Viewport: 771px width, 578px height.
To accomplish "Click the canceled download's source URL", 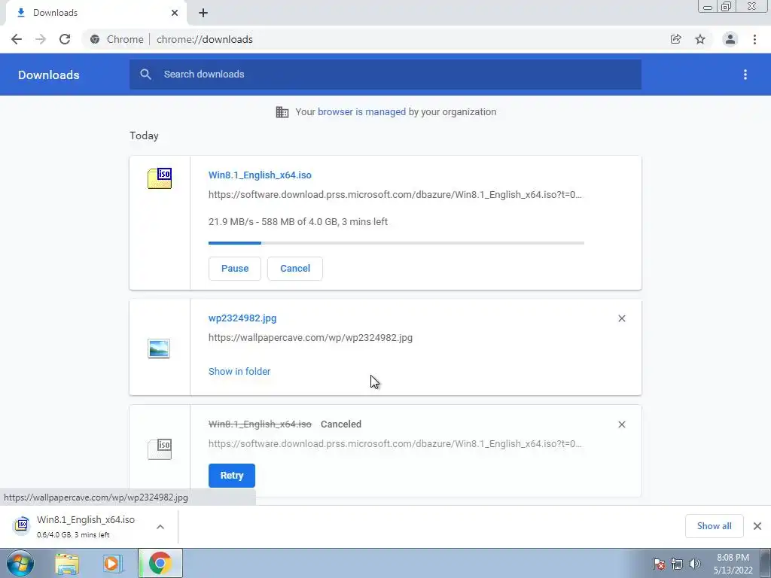I will point(395,444).
